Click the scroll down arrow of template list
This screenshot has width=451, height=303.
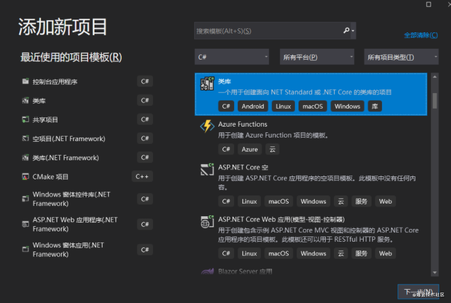coord(435,272)
